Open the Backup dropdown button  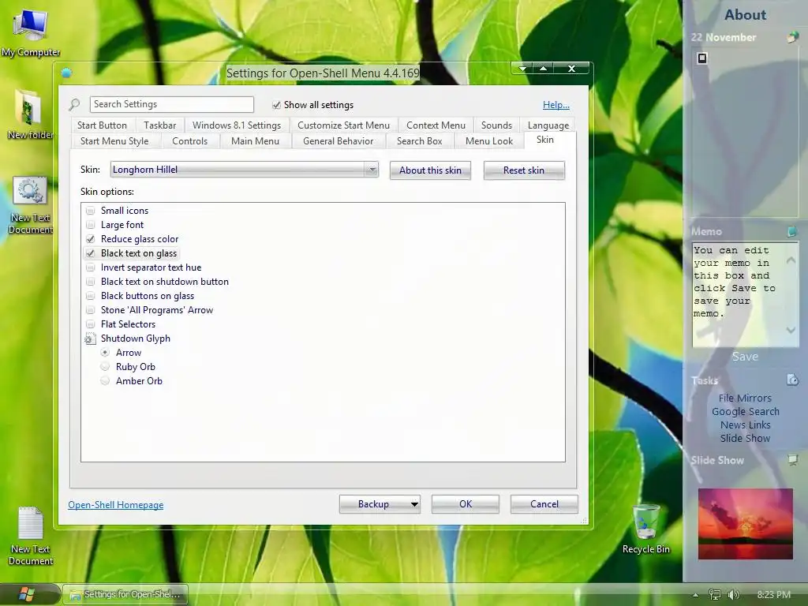click(380, 504)
